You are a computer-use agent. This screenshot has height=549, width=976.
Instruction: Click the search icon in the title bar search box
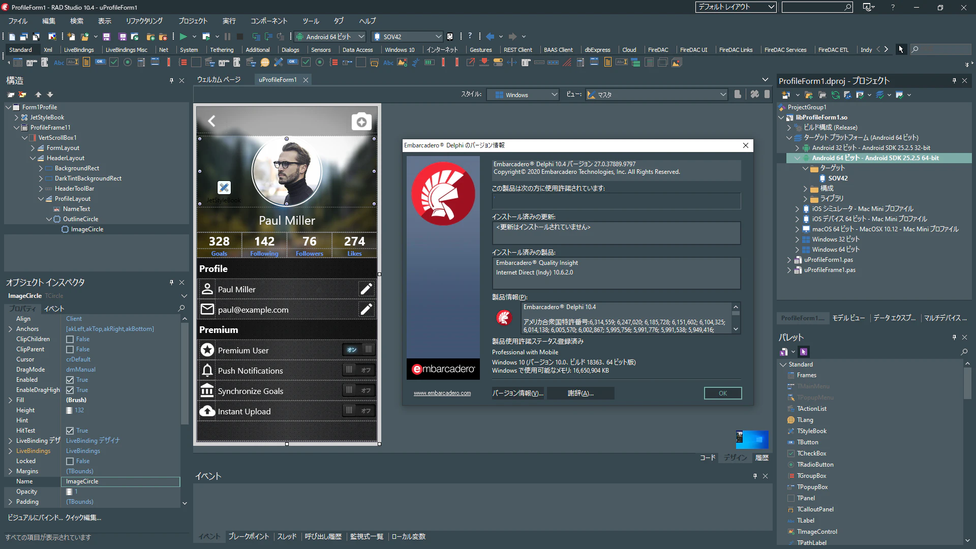847,7
